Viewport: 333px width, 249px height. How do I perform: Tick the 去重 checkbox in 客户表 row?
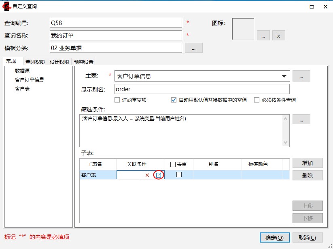coord(179,175)
